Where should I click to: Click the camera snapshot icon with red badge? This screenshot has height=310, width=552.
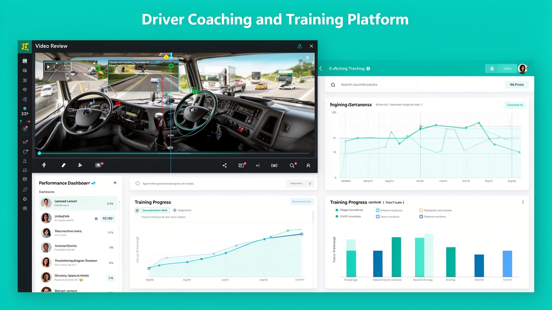pyautogui.click(x=98, y=165)
